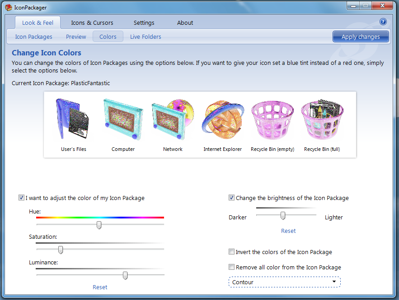Click the Apply changes button
The width and height of the screenshot is (399, 300).
point(360,36)
